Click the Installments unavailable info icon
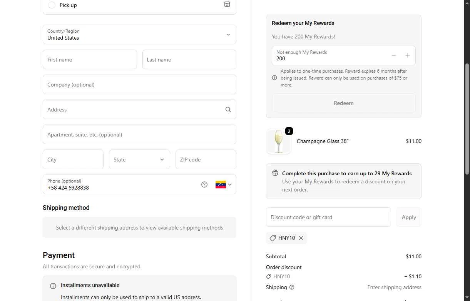This screenshot has height=301, width=470. 53,286
